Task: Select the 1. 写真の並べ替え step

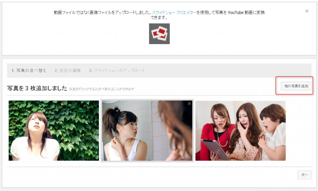Action: [x=29, y=70]
